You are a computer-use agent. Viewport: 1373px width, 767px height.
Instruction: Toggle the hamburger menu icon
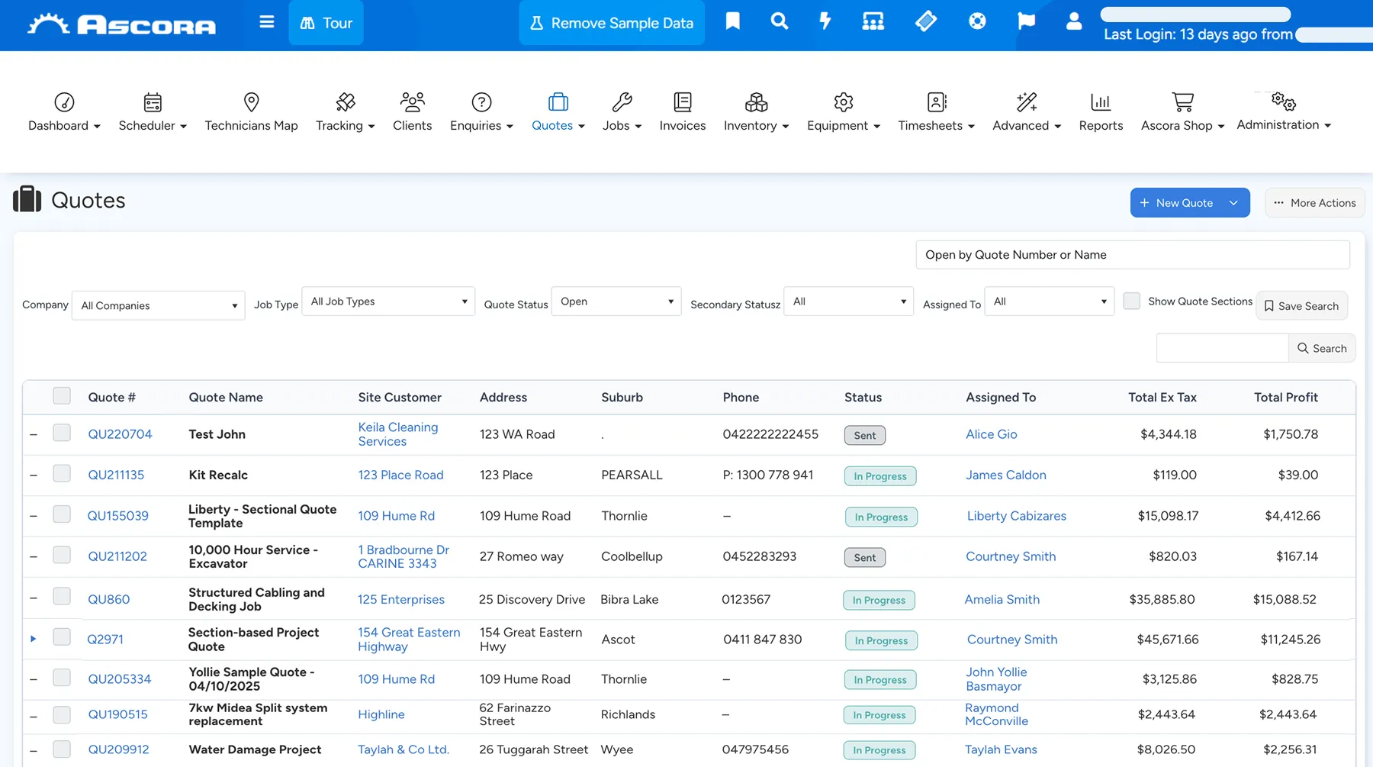click(x=266, y=22)
